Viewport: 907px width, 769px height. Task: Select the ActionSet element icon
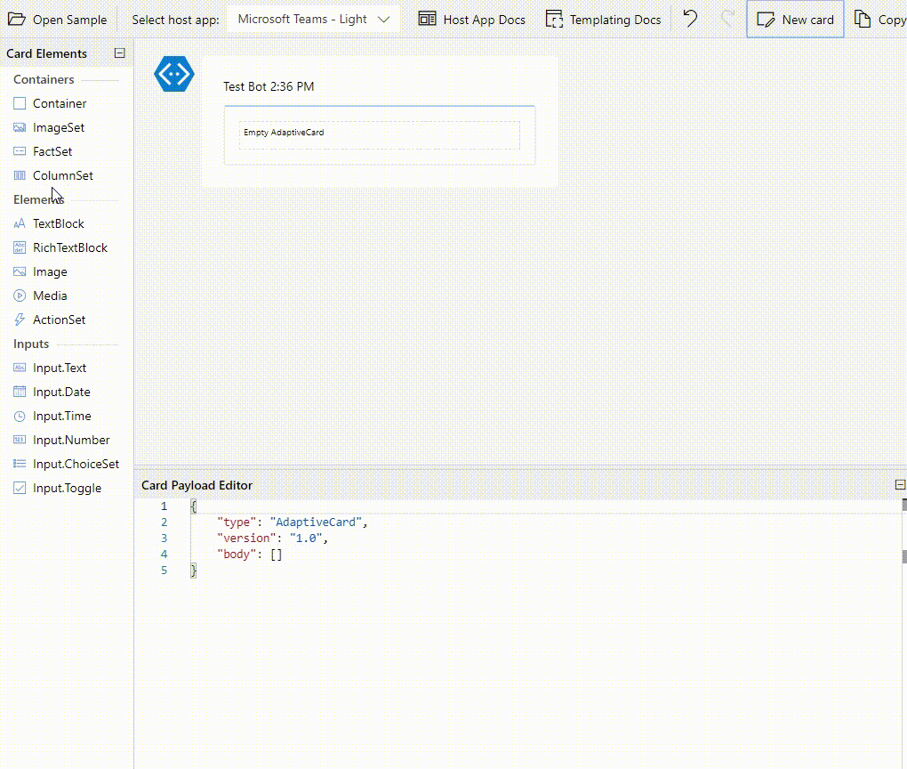tap(20, 320)
